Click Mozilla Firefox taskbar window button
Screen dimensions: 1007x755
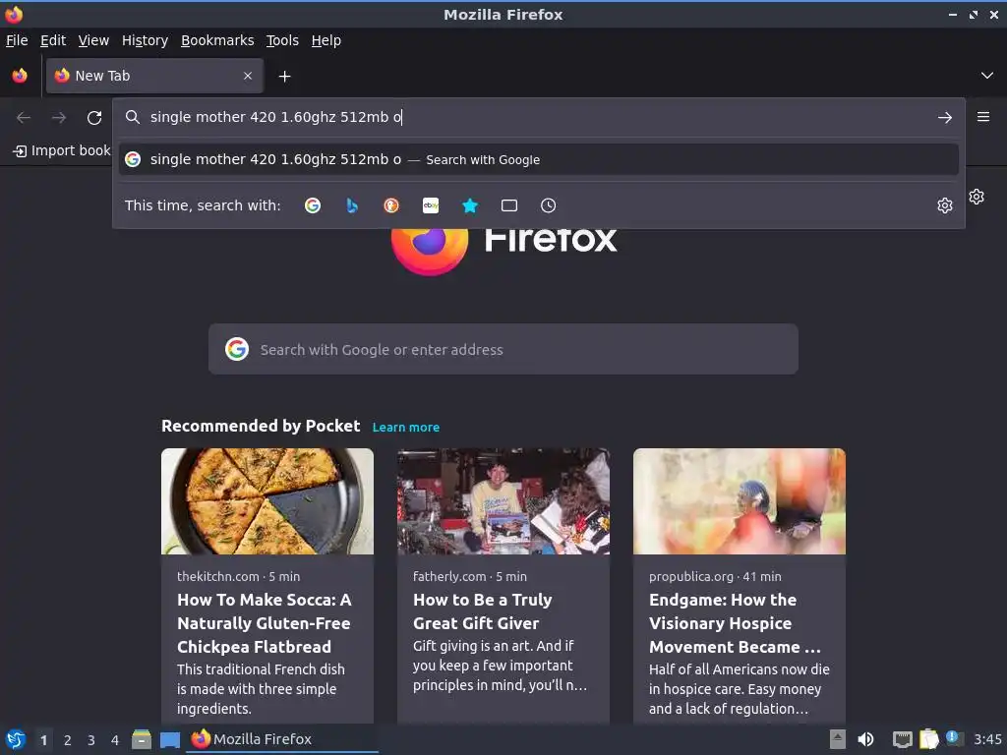pos(282,739)
